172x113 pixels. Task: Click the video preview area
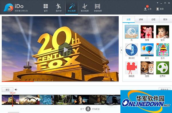tap(60, 49)
